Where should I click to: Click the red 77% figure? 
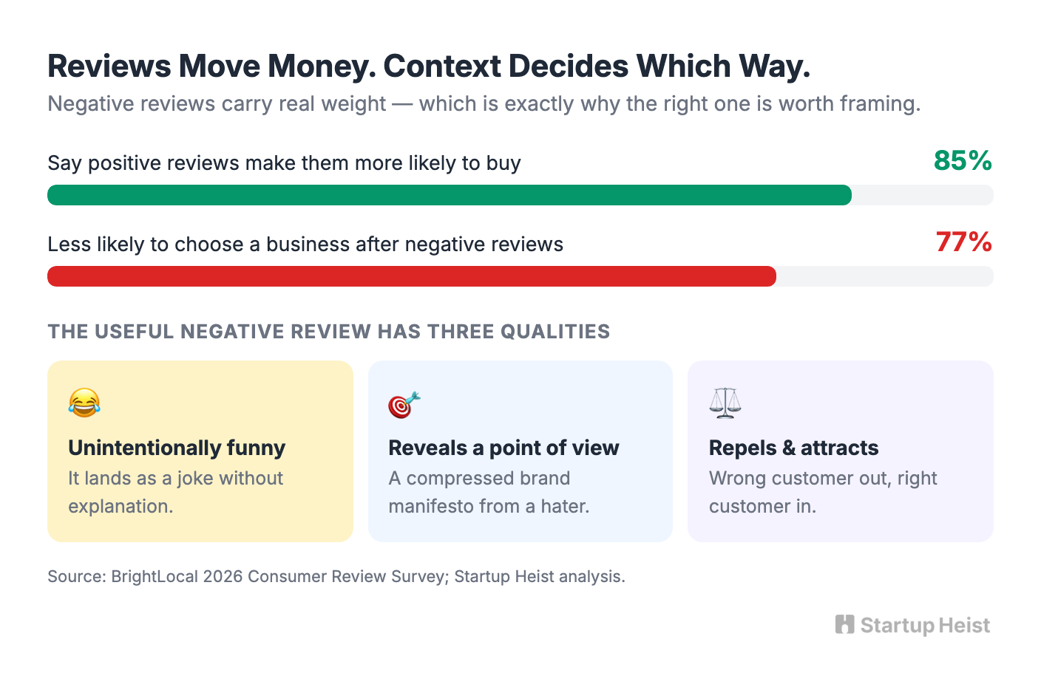[x=964, y=242]
